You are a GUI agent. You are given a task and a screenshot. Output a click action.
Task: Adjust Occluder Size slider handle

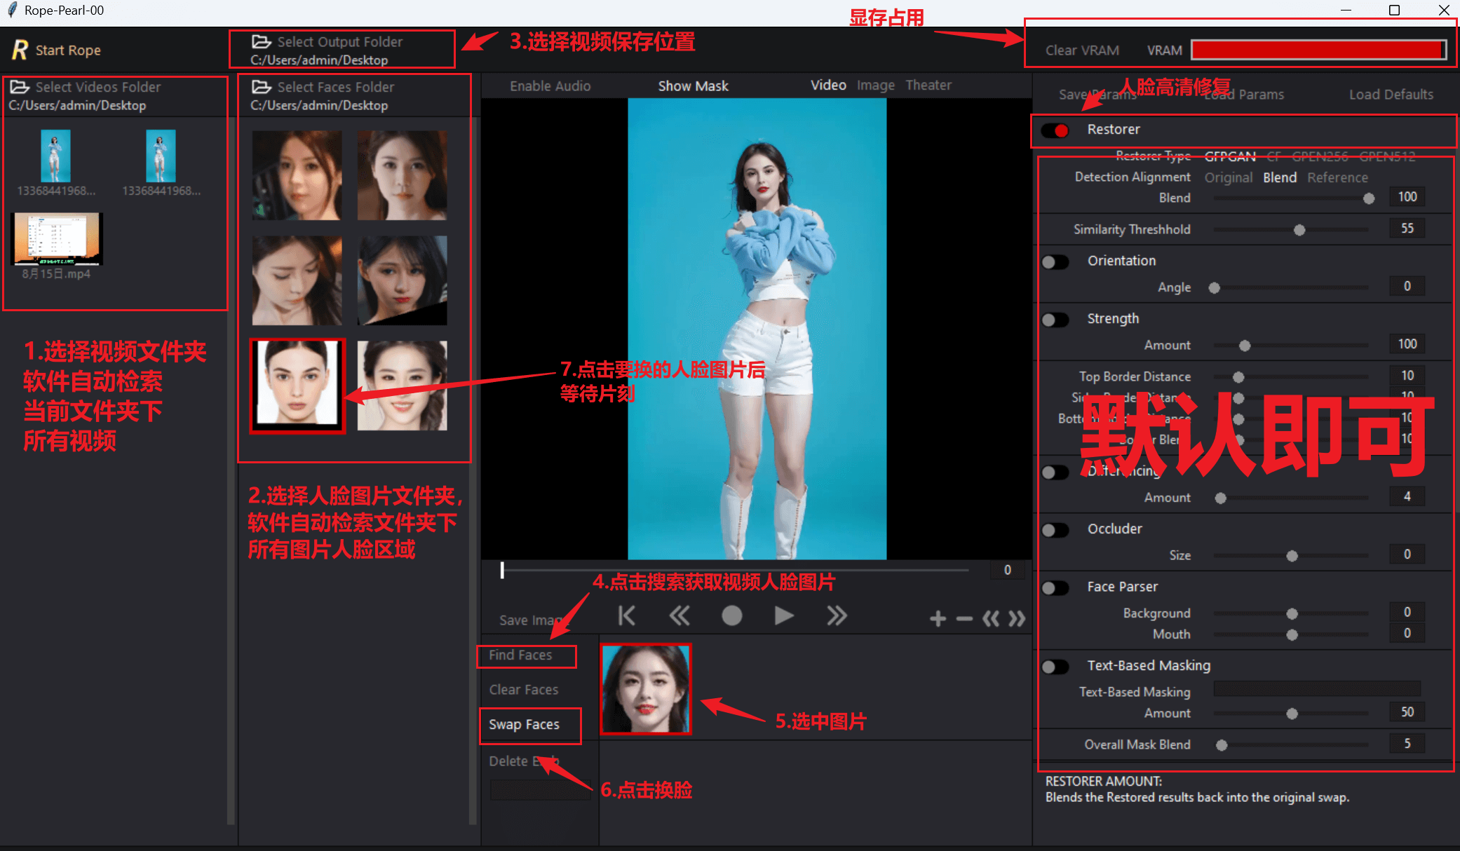(1292, 556)
